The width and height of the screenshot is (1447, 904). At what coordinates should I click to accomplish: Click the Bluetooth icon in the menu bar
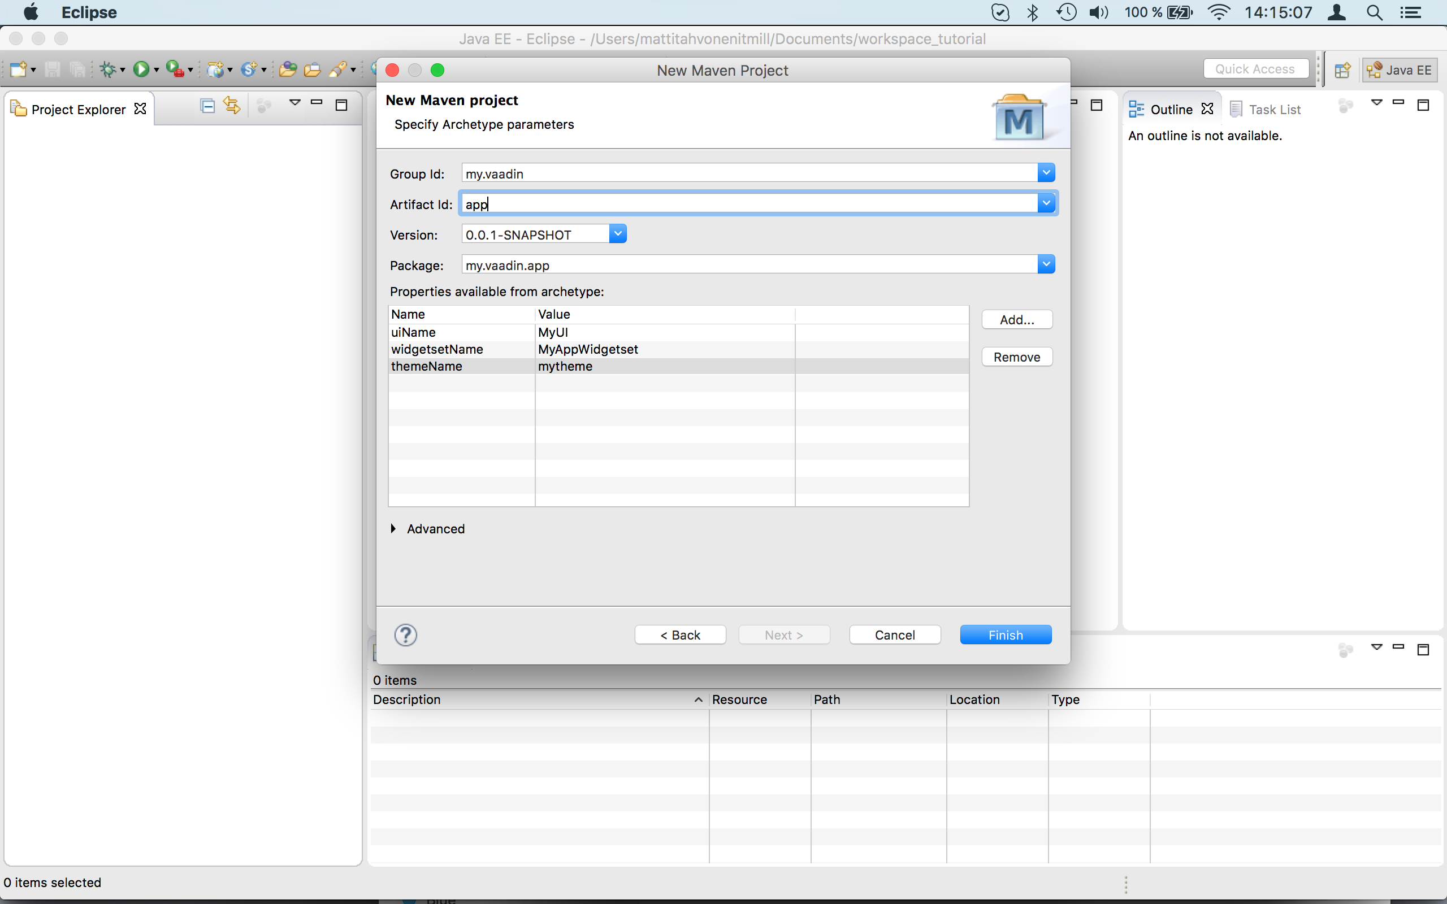click(x=1033, y=12)
